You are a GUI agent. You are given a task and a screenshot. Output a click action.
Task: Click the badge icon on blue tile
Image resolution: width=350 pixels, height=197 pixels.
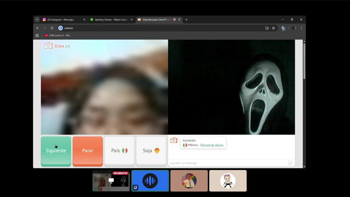(x=135, y=188)
